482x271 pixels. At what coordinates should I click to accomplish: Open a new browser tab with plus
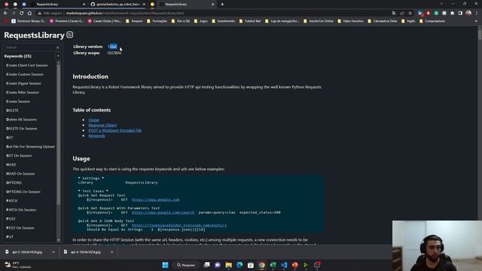(x=222, y=5)
